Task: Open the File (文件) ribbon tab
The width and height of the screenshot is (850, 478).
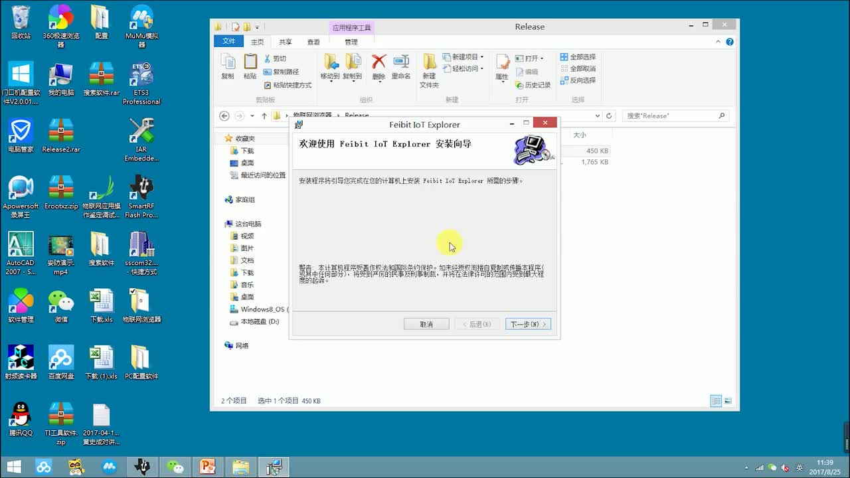Action: (229, 41)
